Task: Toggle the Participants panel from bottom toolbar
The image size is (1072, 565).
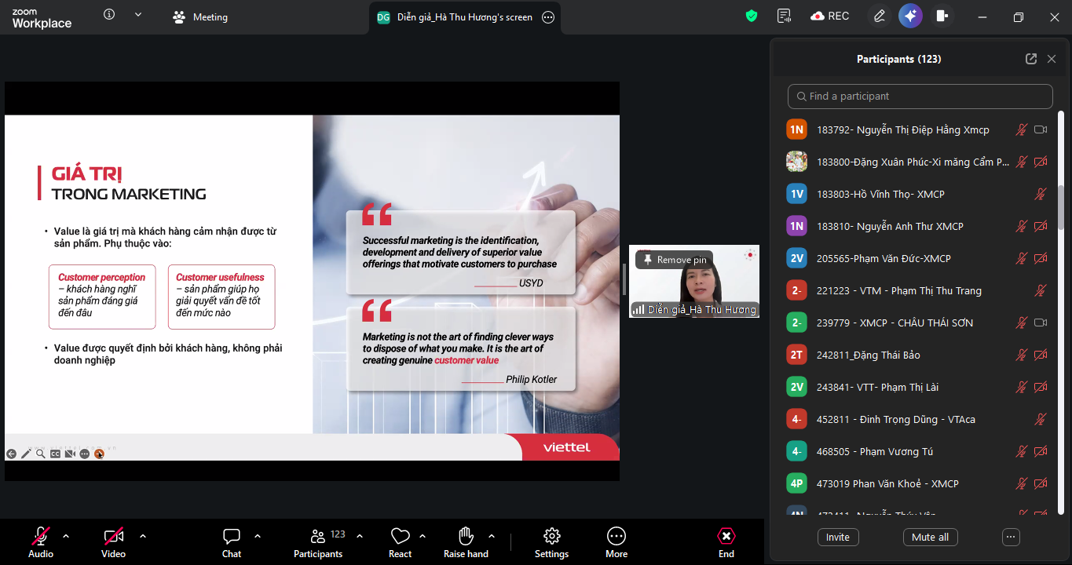Action: (318, 537)
